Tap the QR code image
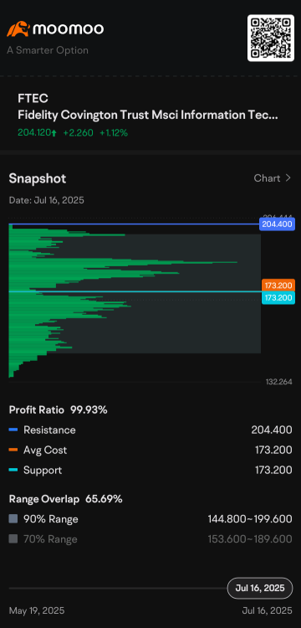Image resolution: width=301 pixels, height=628 pixels. tap(271, 38)
